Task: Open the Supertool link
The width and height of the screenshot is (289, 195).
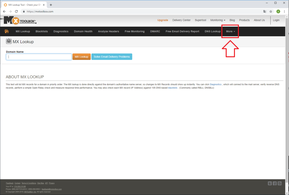Action: coord(201,20)
